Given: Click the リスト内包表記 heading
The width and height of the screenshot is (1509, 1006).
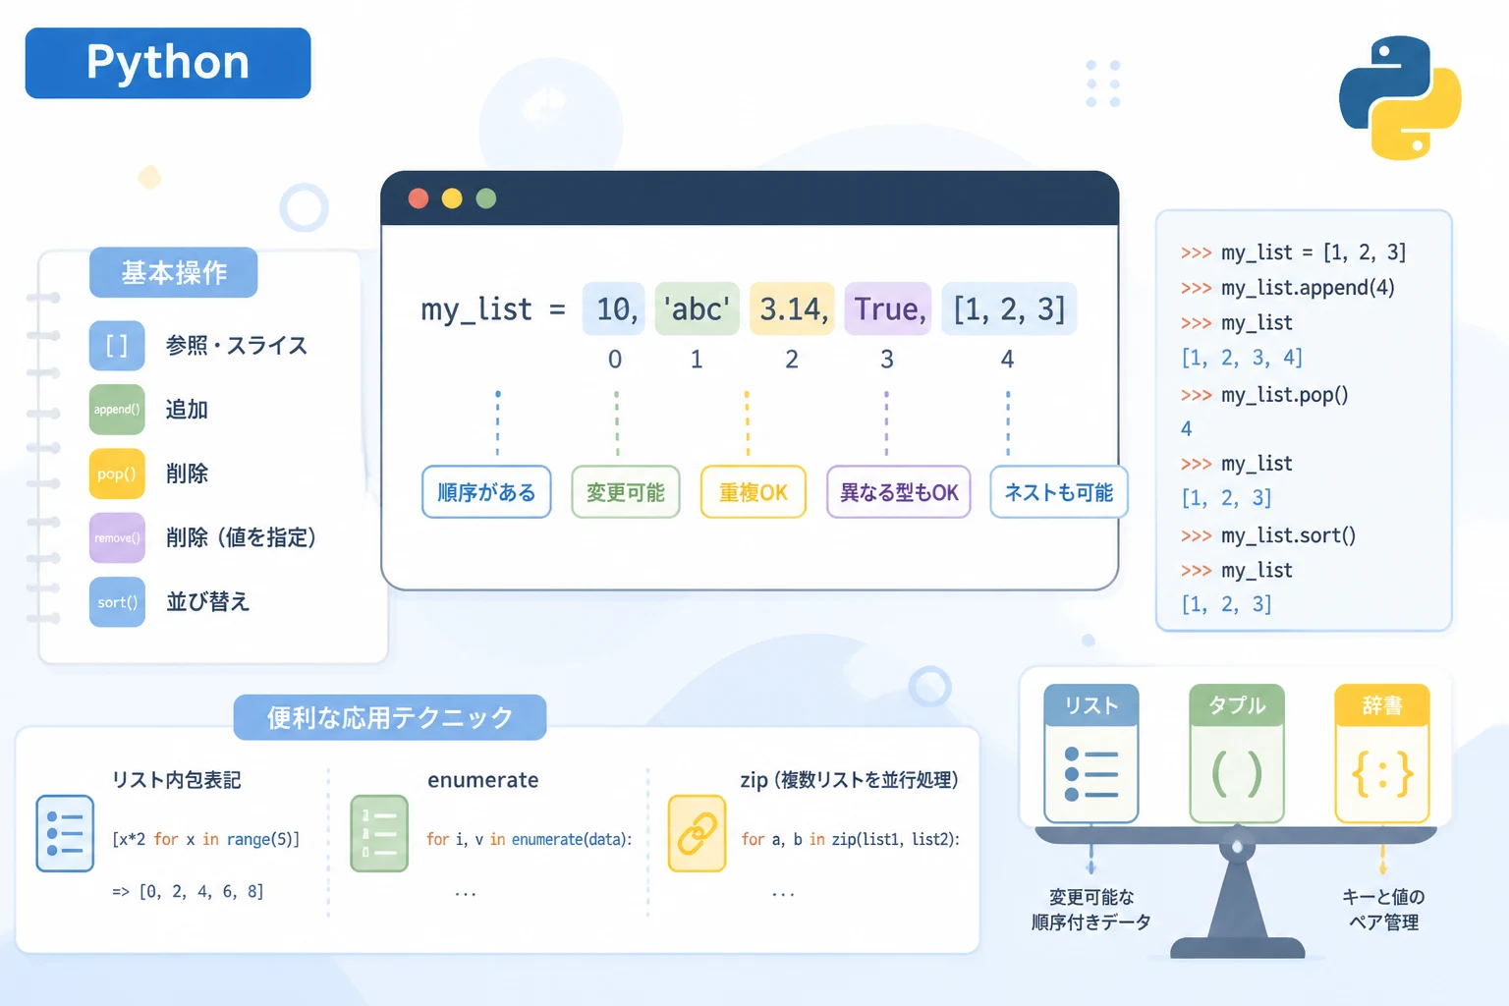Looking at the screenshot, I should pyautogui.click(x=177, y=780).
